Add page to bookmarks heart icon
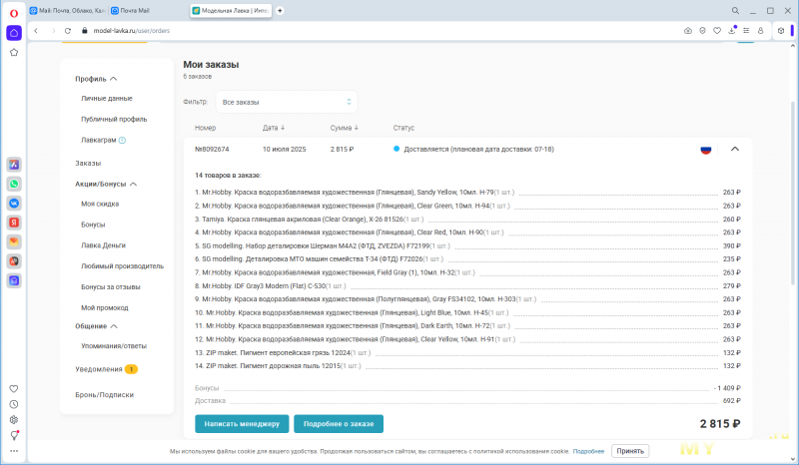 717,31
